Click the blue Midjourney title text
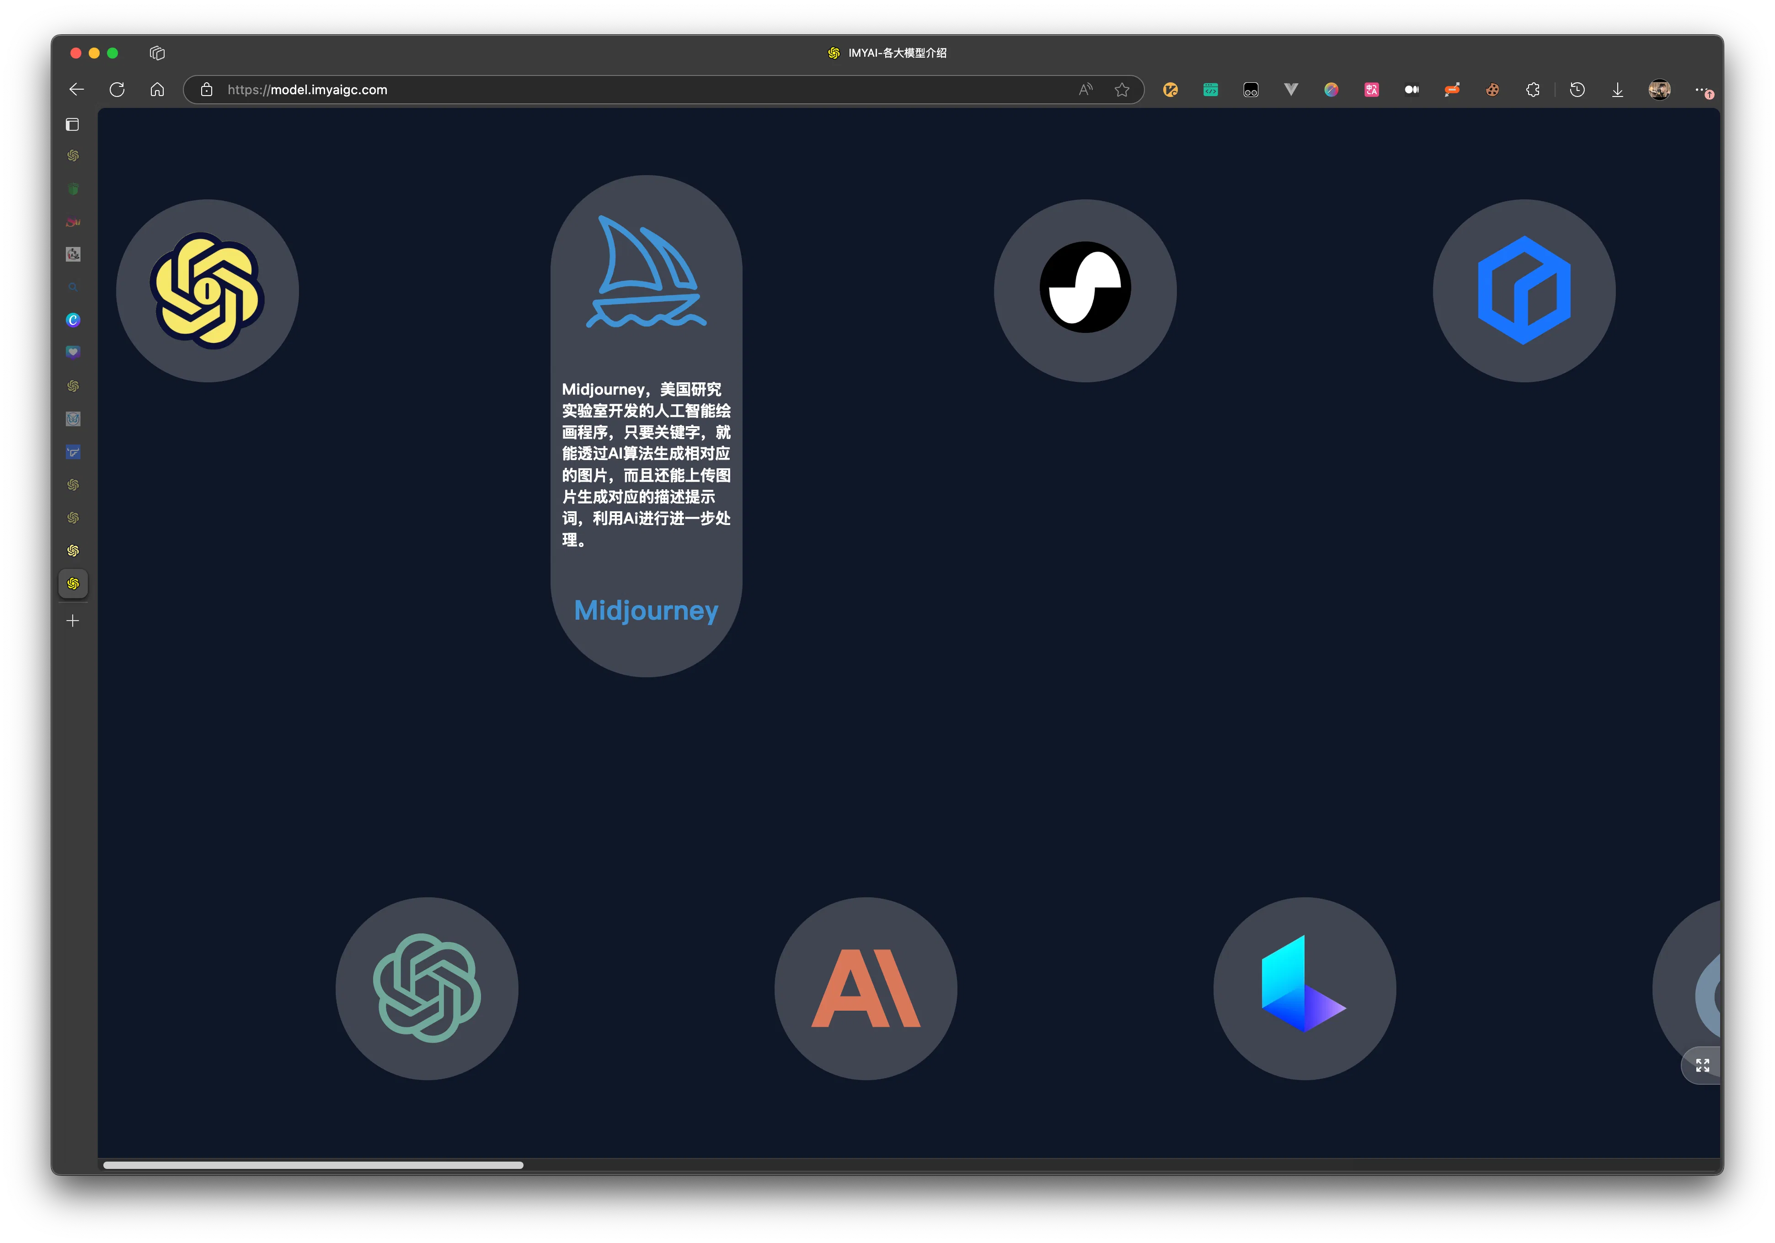 [x=646, y=611]
